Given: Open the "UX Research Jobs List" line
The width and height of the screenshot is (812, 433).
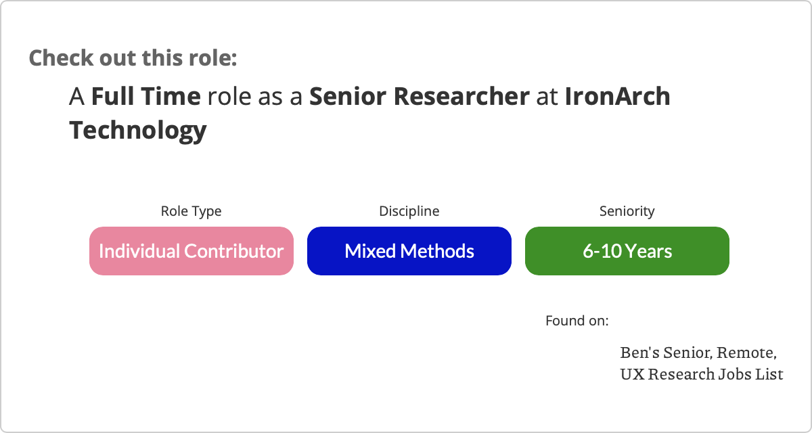Looking at the screenshot, I should click(x=702, y=374).
